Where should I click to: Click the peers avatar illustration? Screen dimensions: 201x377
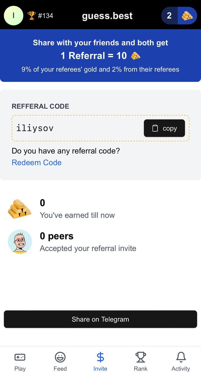20,242
